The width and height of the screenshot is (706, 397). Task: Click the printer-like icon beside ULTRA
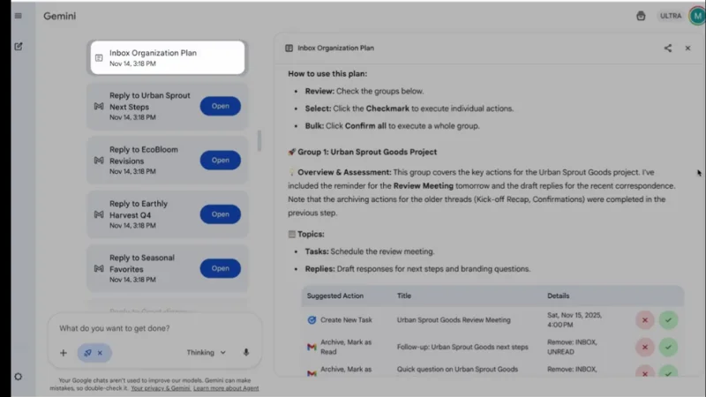641,16
